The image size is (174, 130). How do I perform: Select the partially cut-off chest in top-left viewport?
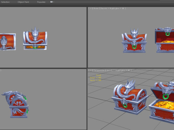click(x=8, y=42)
